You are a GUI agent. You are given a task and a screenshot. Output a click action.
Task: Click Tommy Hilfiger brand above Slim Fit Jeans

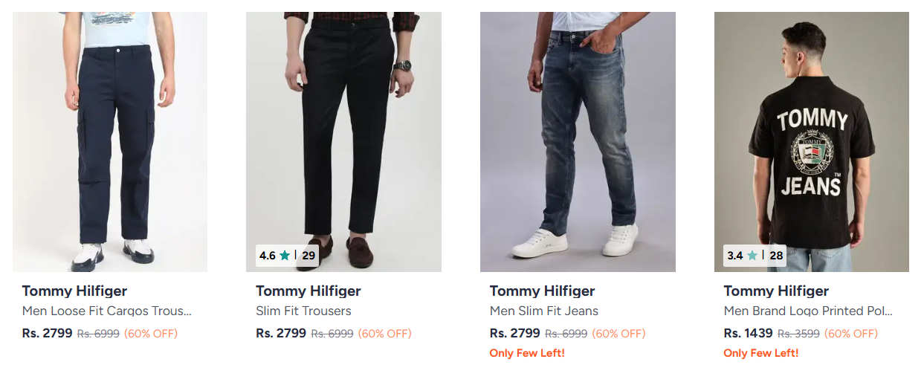(x=542, y=291)
